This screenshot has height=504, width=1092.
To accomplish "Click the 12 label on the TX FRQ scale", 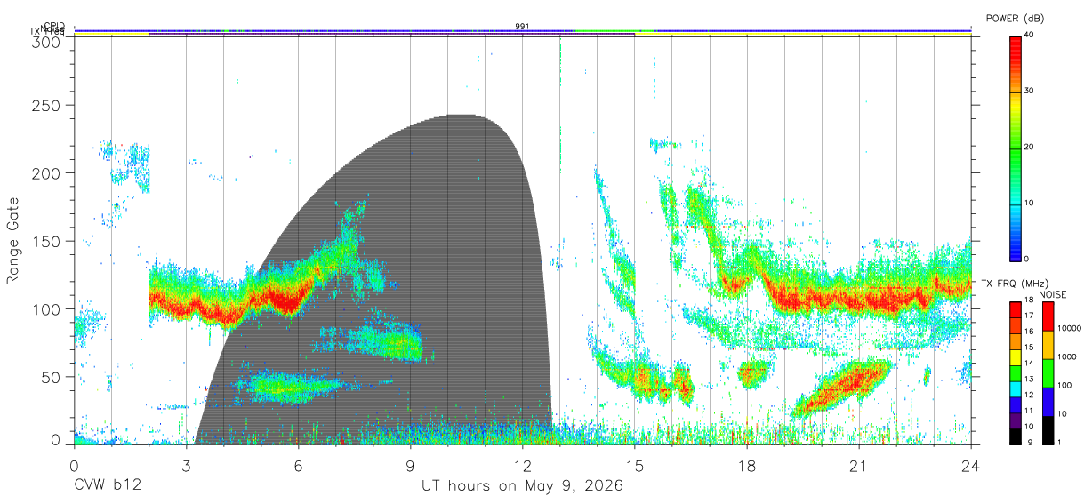I will [1028, 395].
